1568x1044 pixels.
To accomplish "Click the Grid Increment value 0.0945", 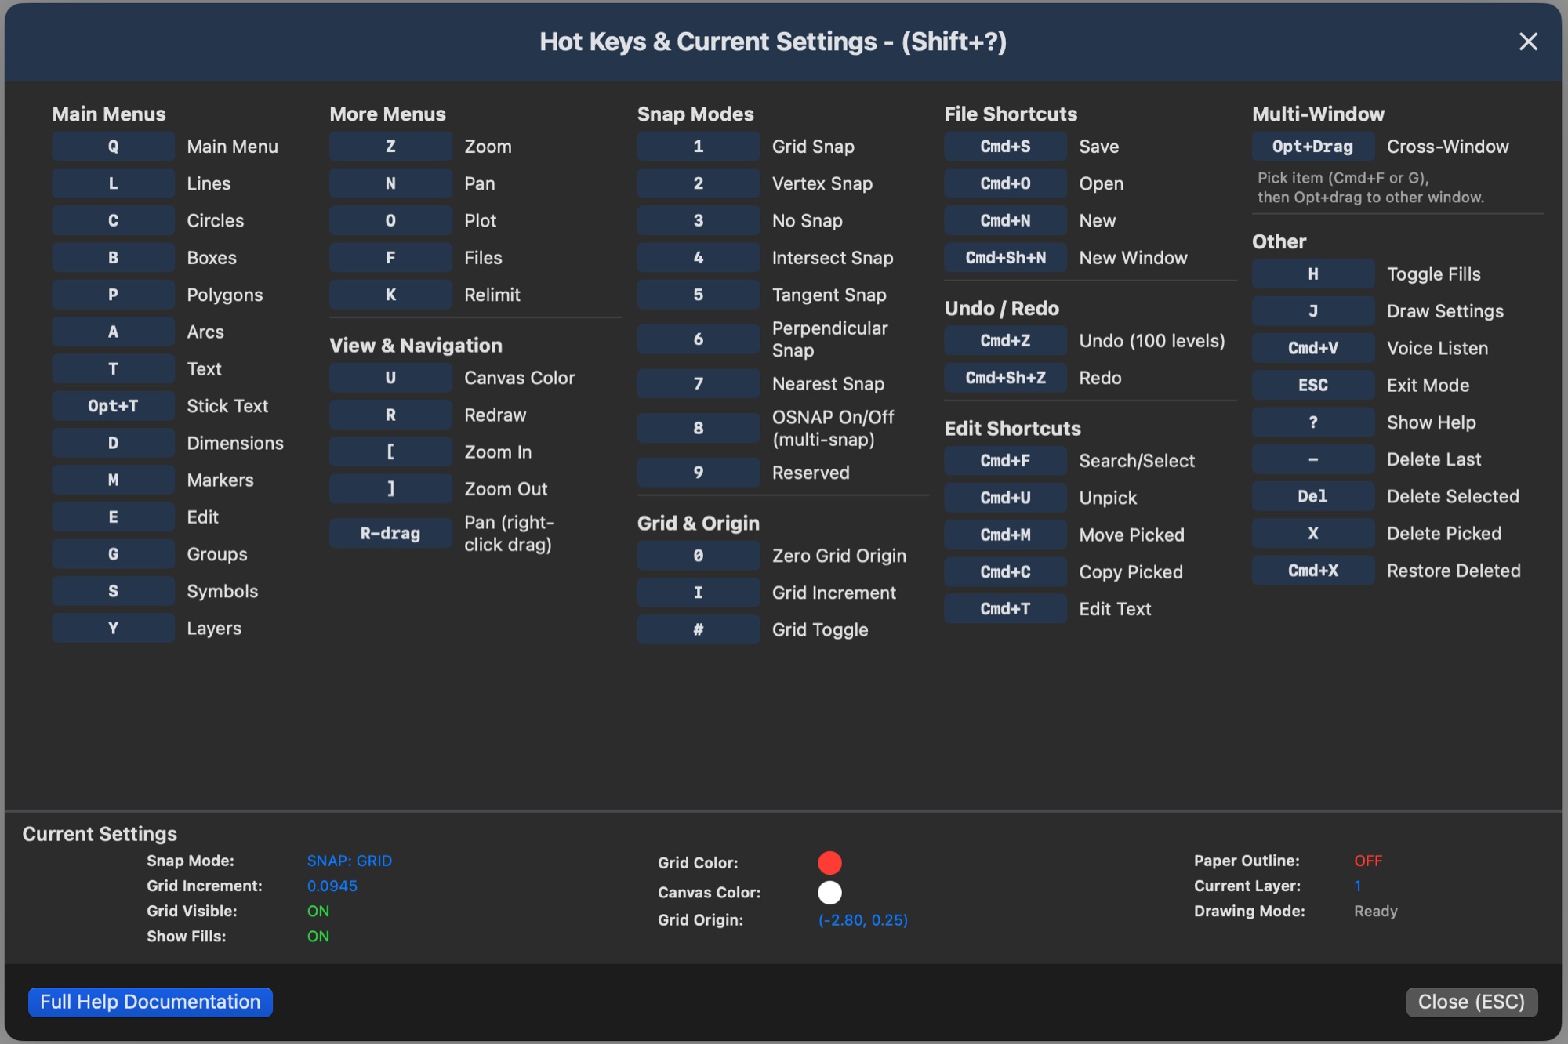I will point(332,886).
